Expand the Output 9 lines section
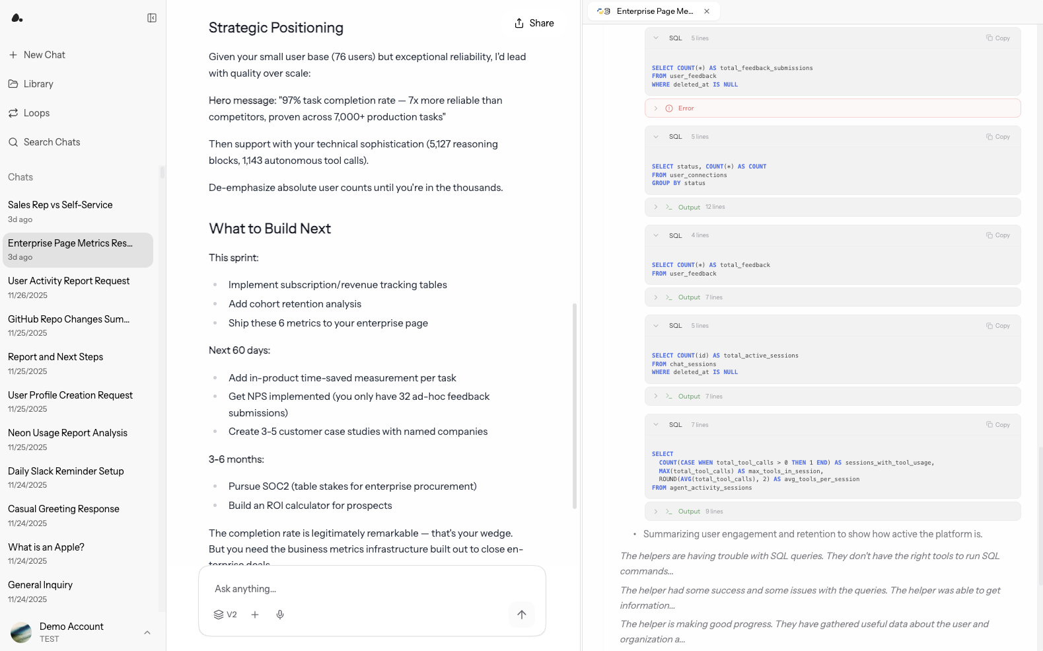 (x=656, y=512)
